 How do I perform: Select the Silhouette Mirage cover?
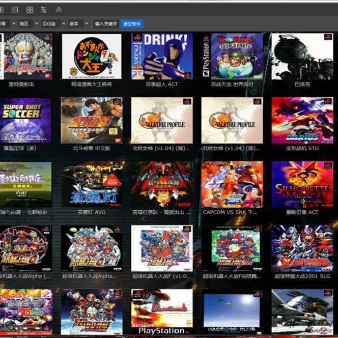pyautogui.click(x=302, y=184)
